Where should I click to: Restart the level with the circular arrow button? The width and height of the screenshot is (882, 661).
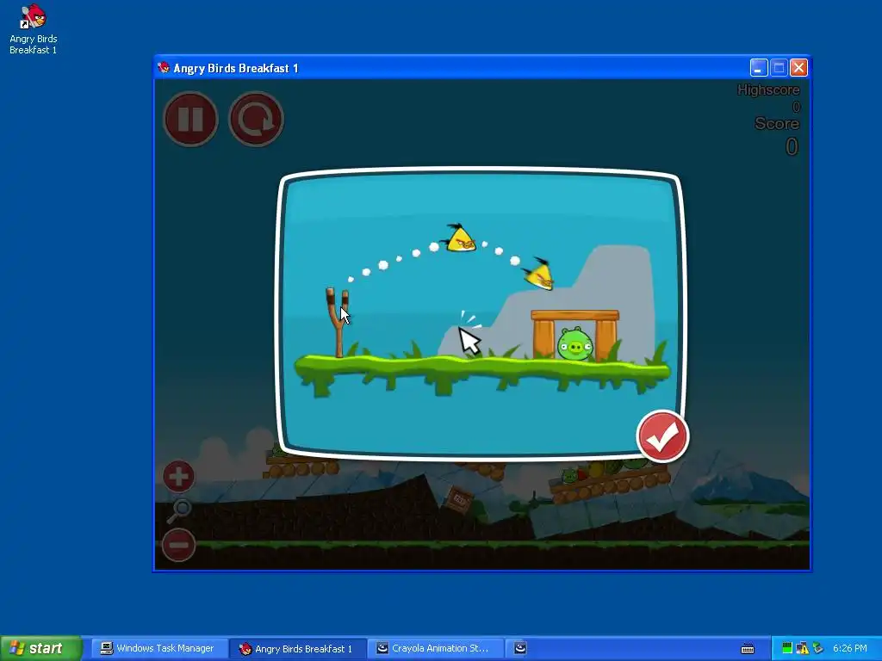[x=256, y=119]
